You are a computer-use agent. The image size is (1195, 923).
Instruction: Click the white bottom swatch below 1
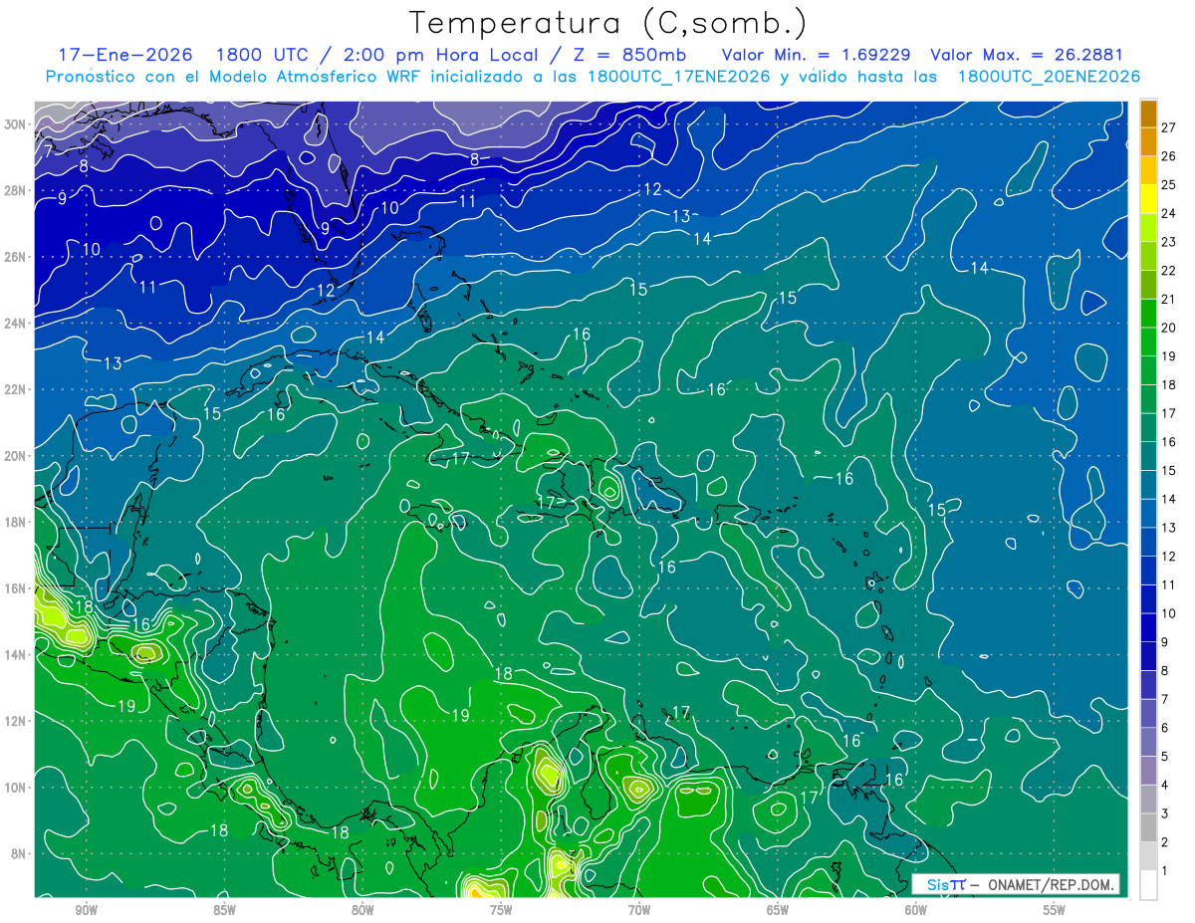[x=1148, y=885]
